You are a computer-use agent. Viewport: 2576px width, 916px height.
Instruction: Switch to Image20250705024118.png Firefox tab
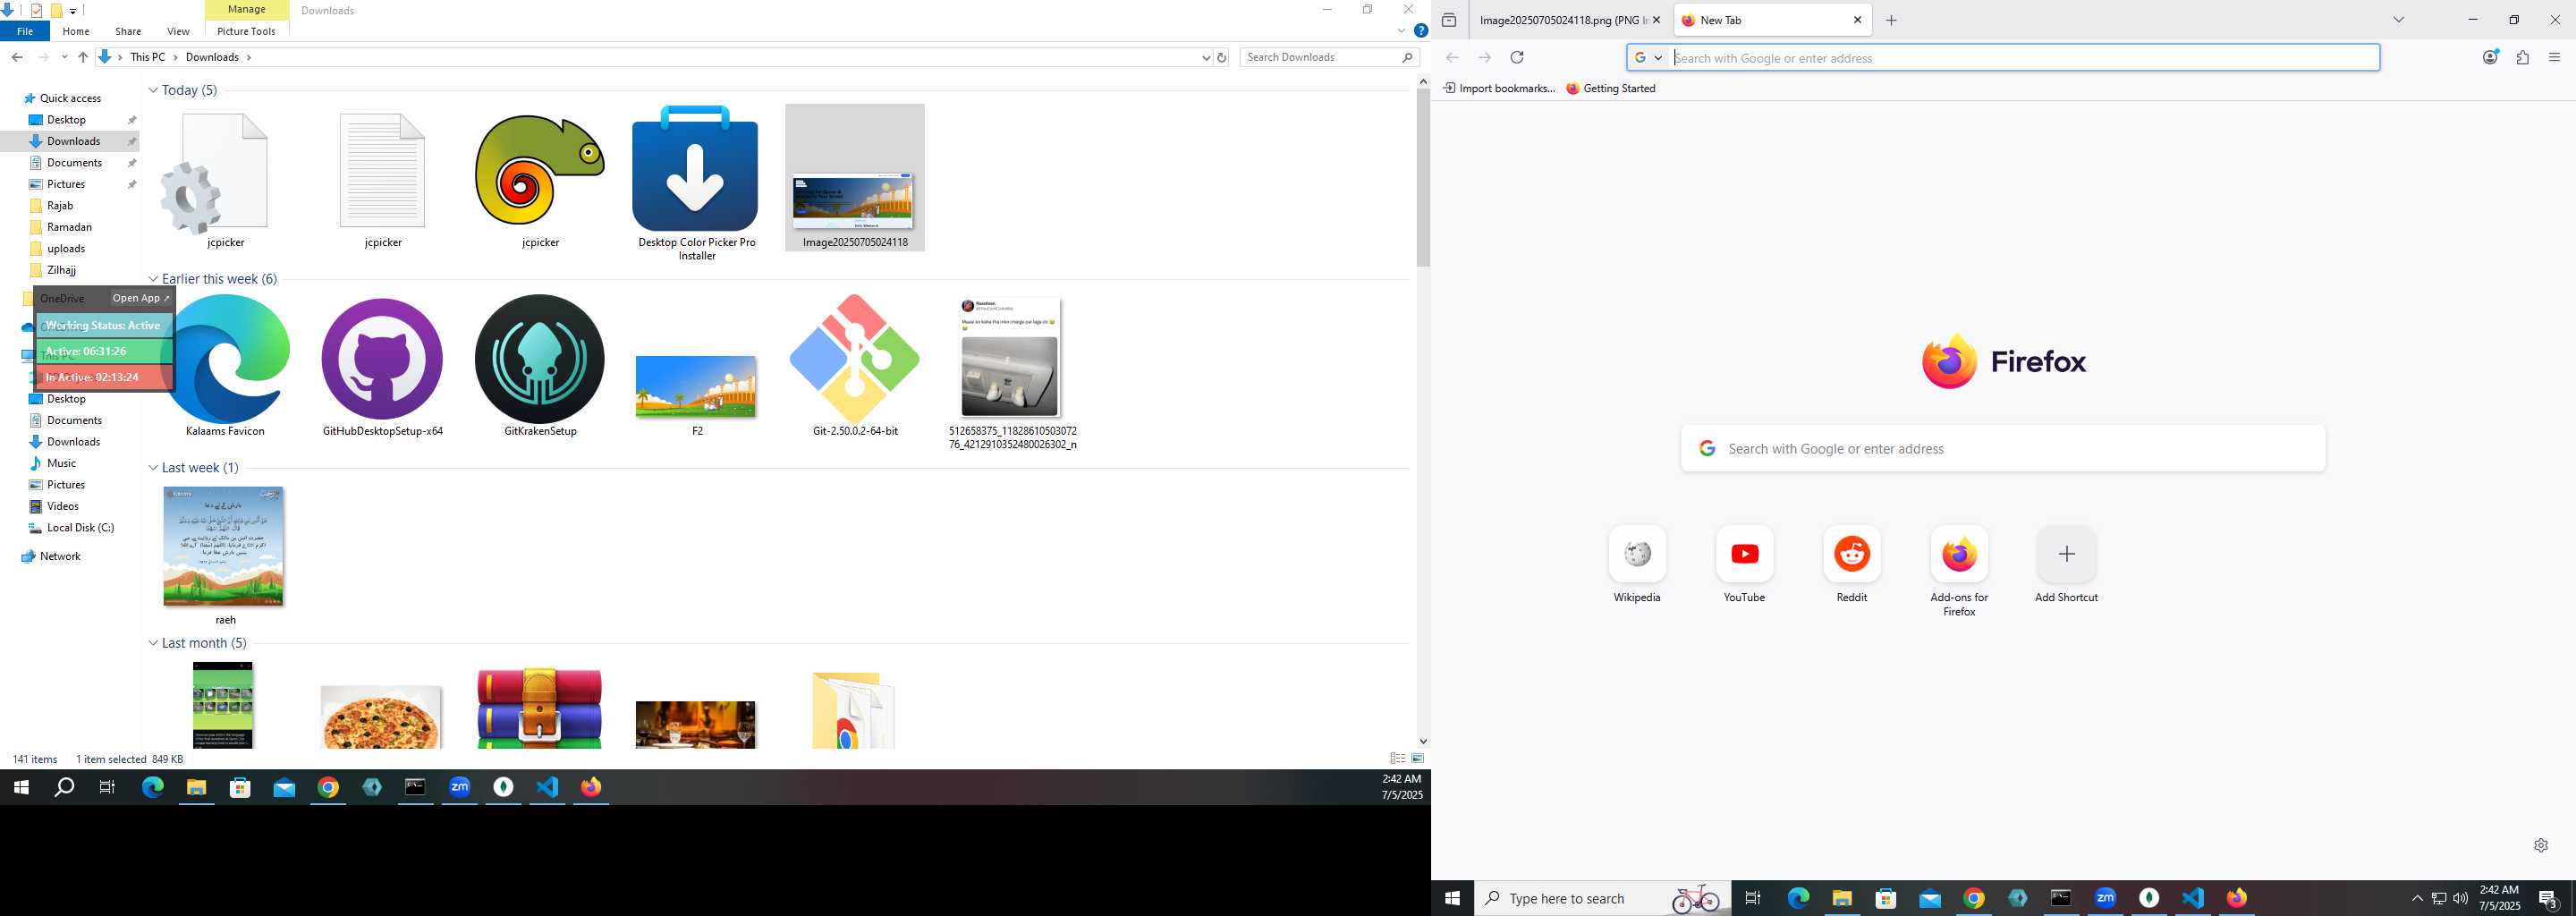point(1563,20)
